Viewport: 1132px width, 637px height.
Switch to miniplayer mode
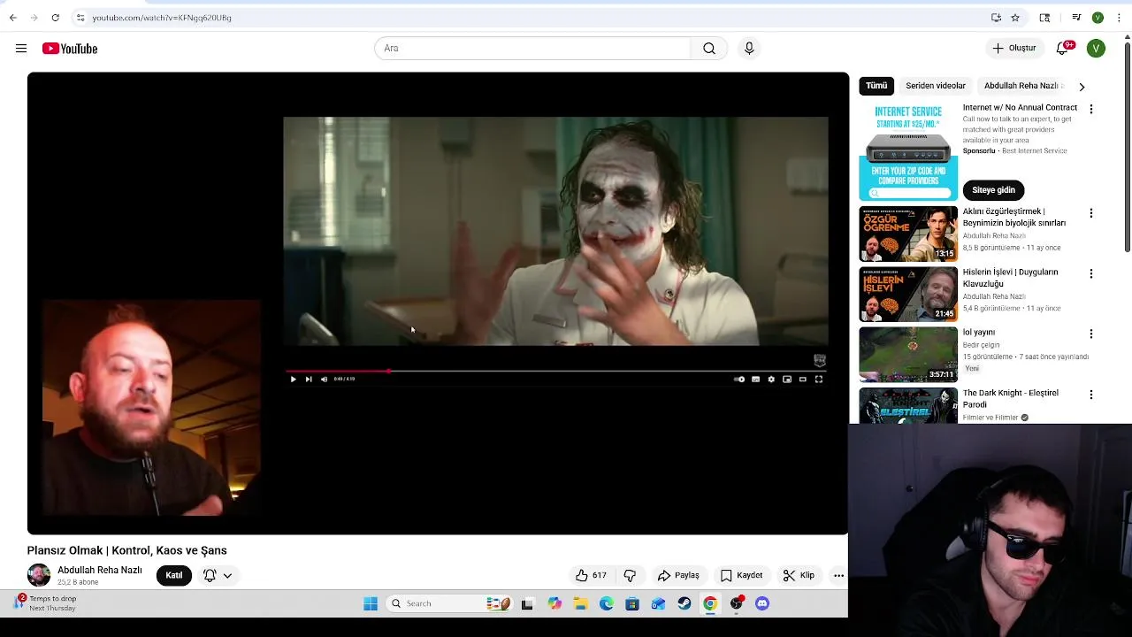point(787,379)
